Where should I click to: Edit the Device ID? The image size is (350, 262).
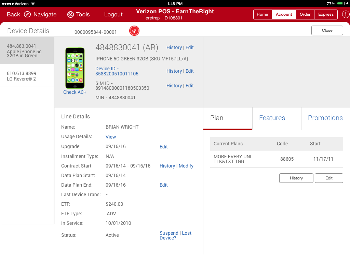click(x=189, y=71)
